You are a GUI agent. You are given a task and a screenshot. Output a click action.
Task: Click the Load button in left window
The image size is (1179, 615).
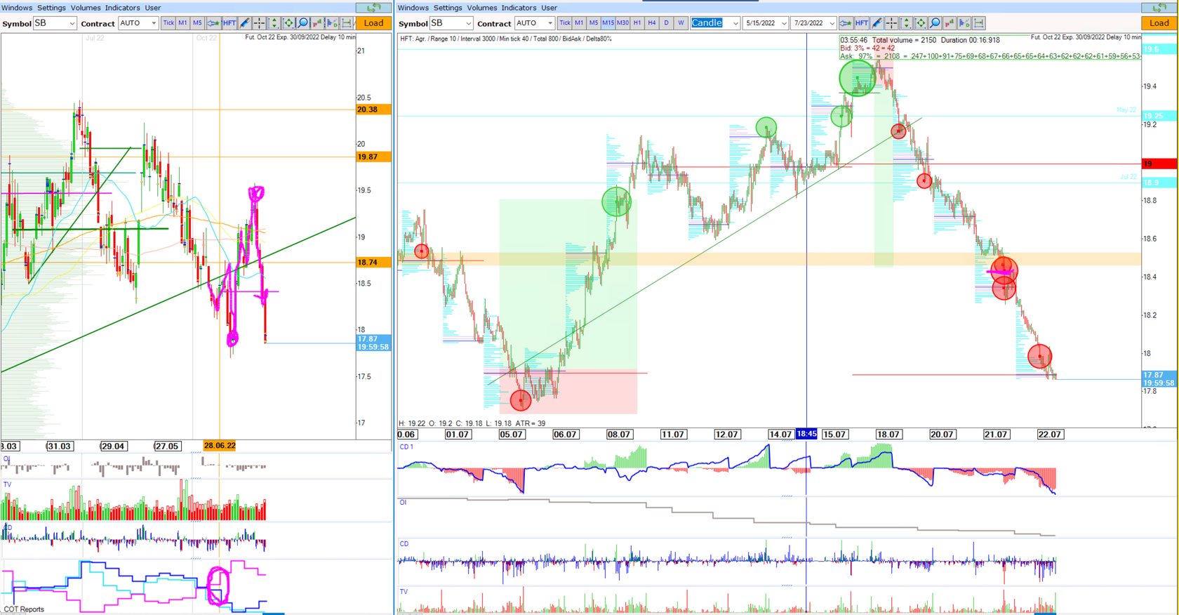[x=374, y=23]
